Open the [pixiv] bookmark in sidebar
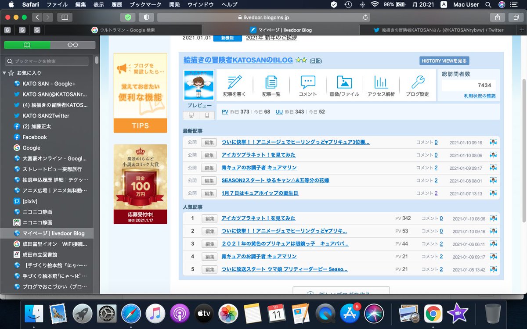527x329 pixels. point(30,201)
